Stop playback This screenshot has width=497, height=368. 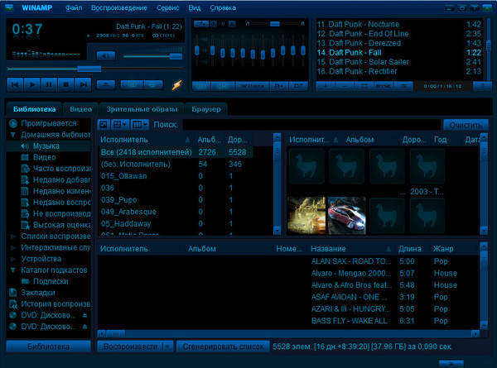click(x=66, y=85)
